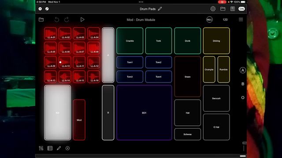
Task: Redo the last action
Action: click(67, 19)
